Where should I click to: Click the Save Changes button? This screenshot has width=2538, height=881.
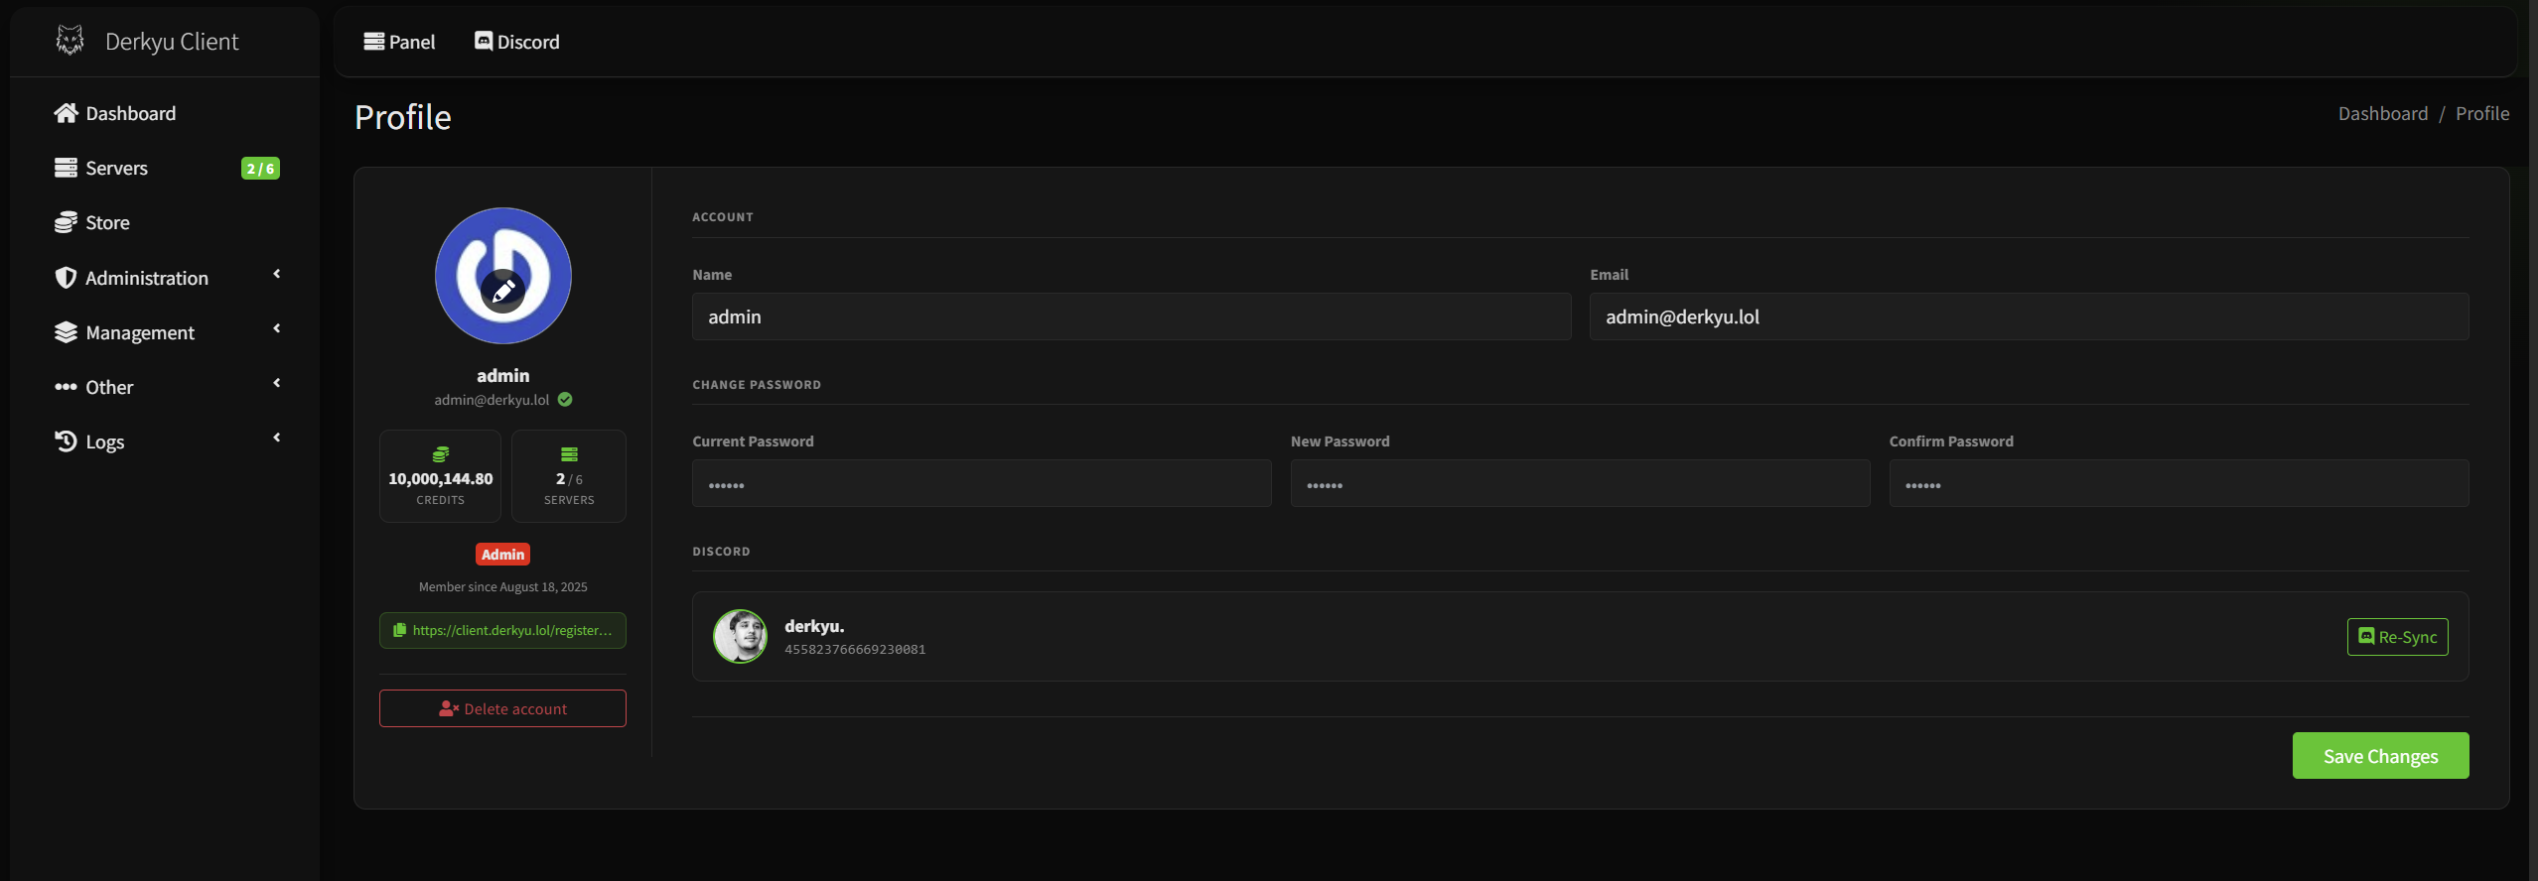2380,756
